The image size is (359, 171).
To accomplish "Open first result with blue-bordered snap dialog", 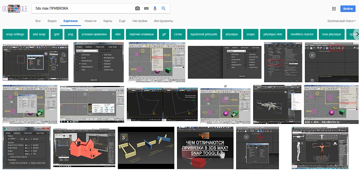I will (36, 62).
